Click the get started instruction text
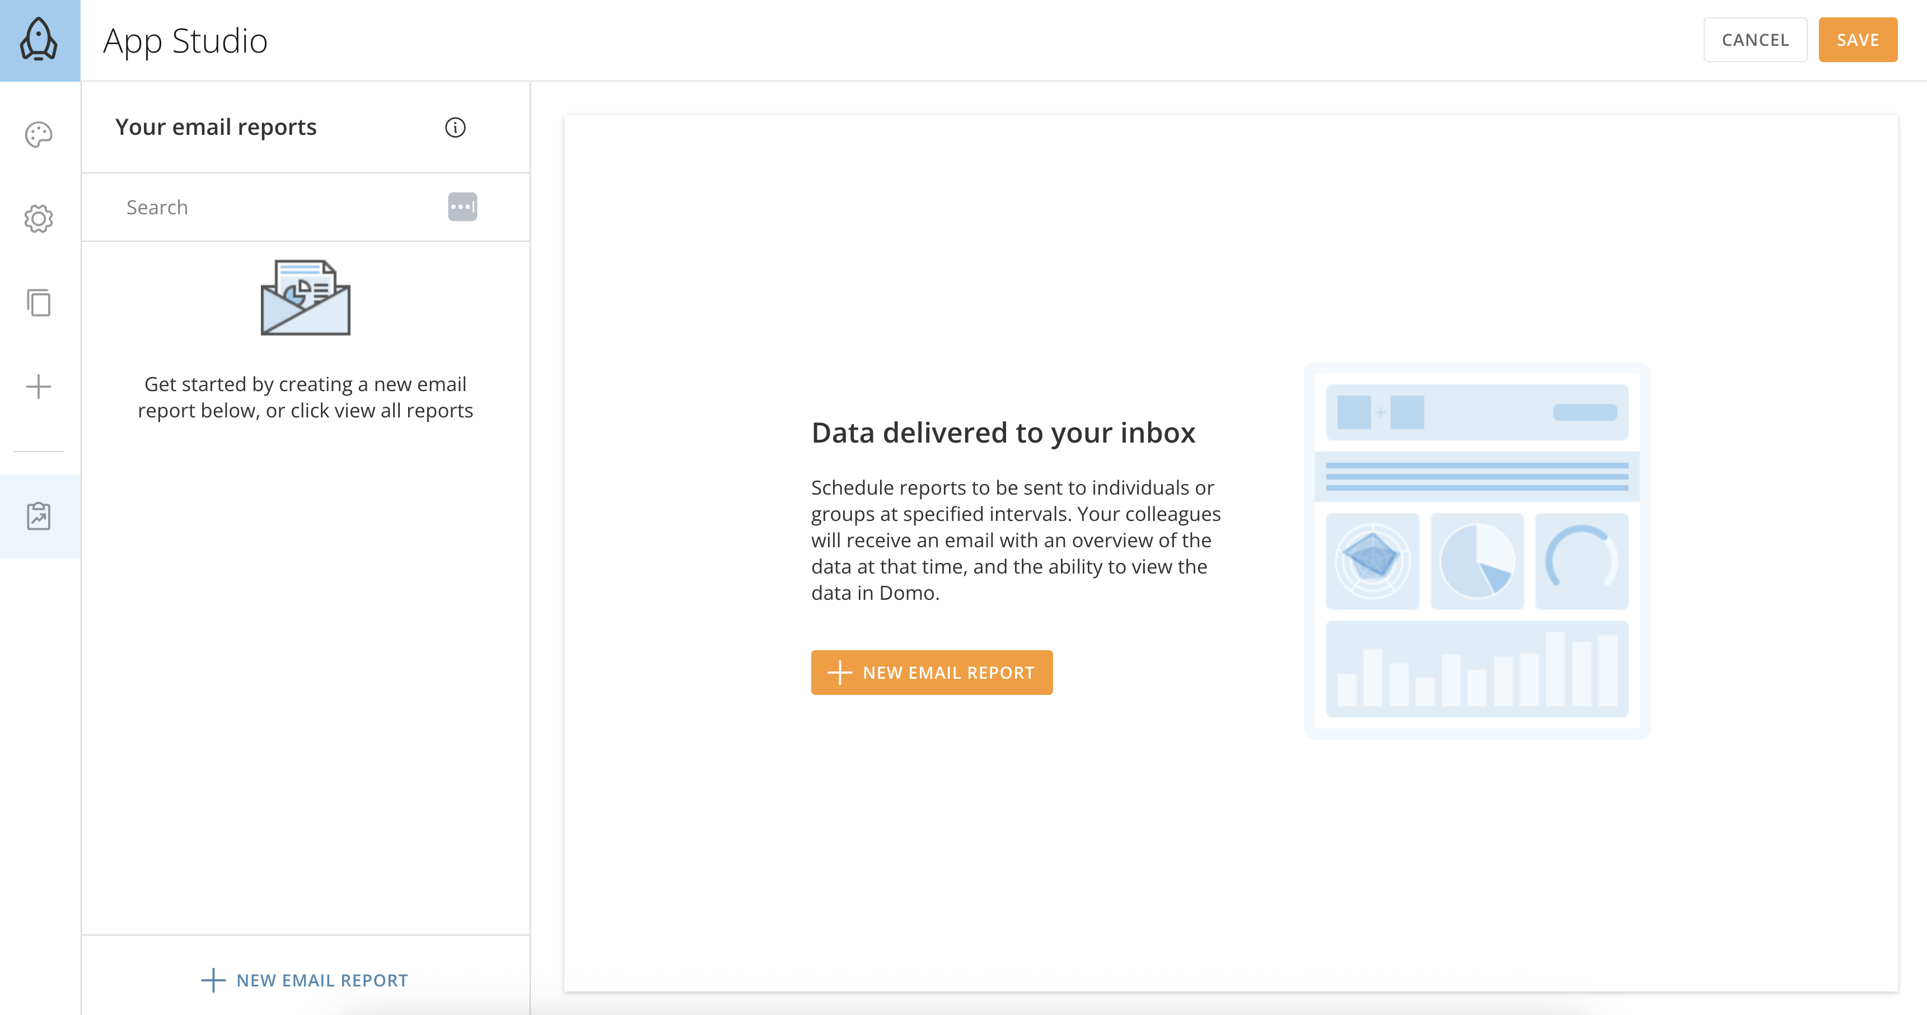This screenshot has width=1927, height=1015. (305, 397)
